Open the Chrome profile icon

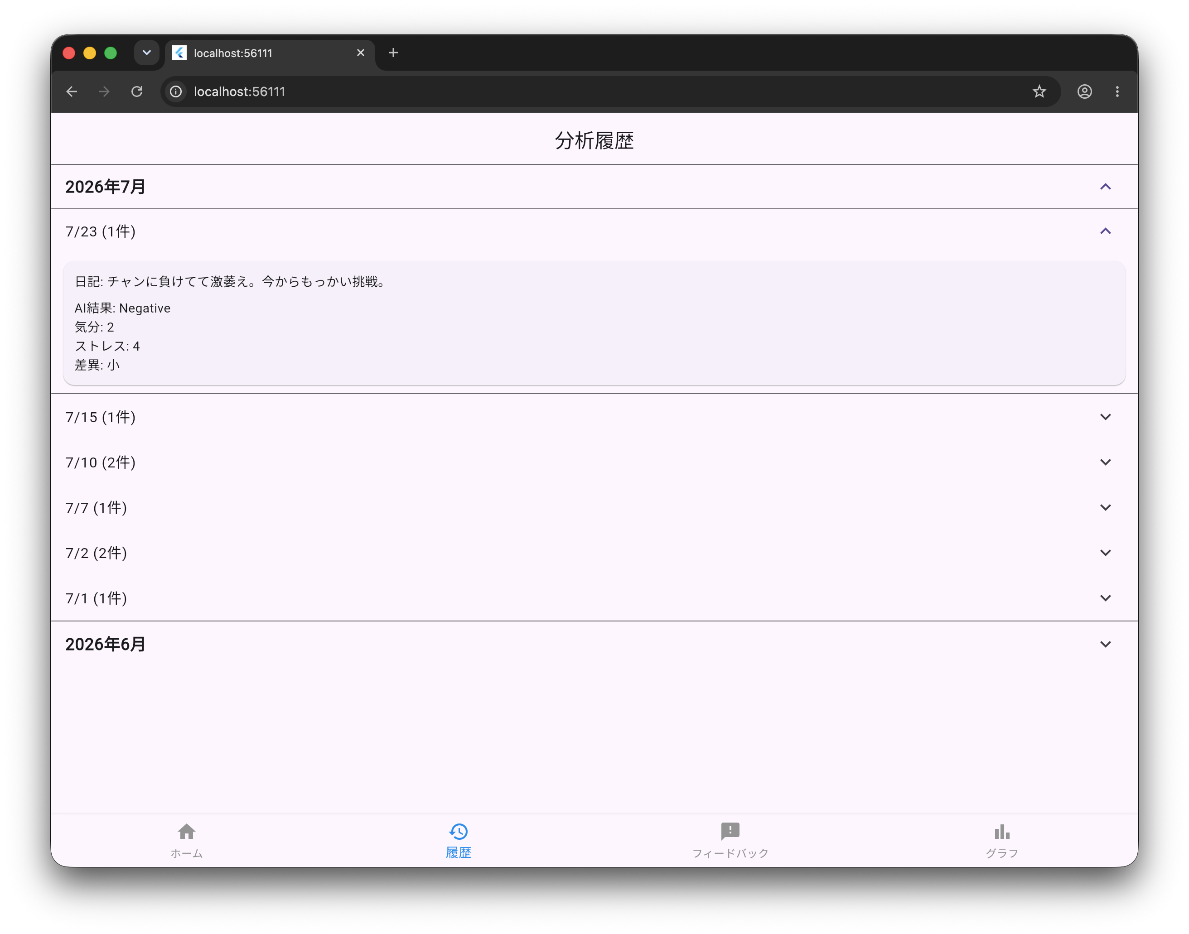click(x=1084, y=91)
